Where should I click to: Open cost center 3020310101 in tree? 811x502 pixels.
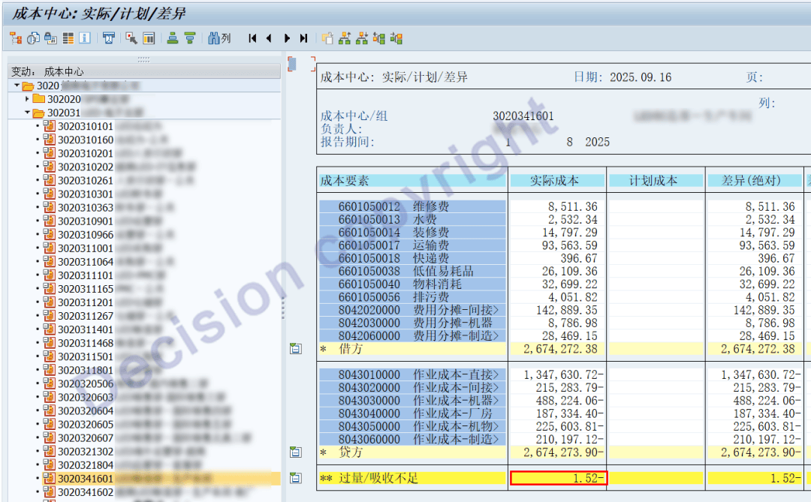(85, 126)
